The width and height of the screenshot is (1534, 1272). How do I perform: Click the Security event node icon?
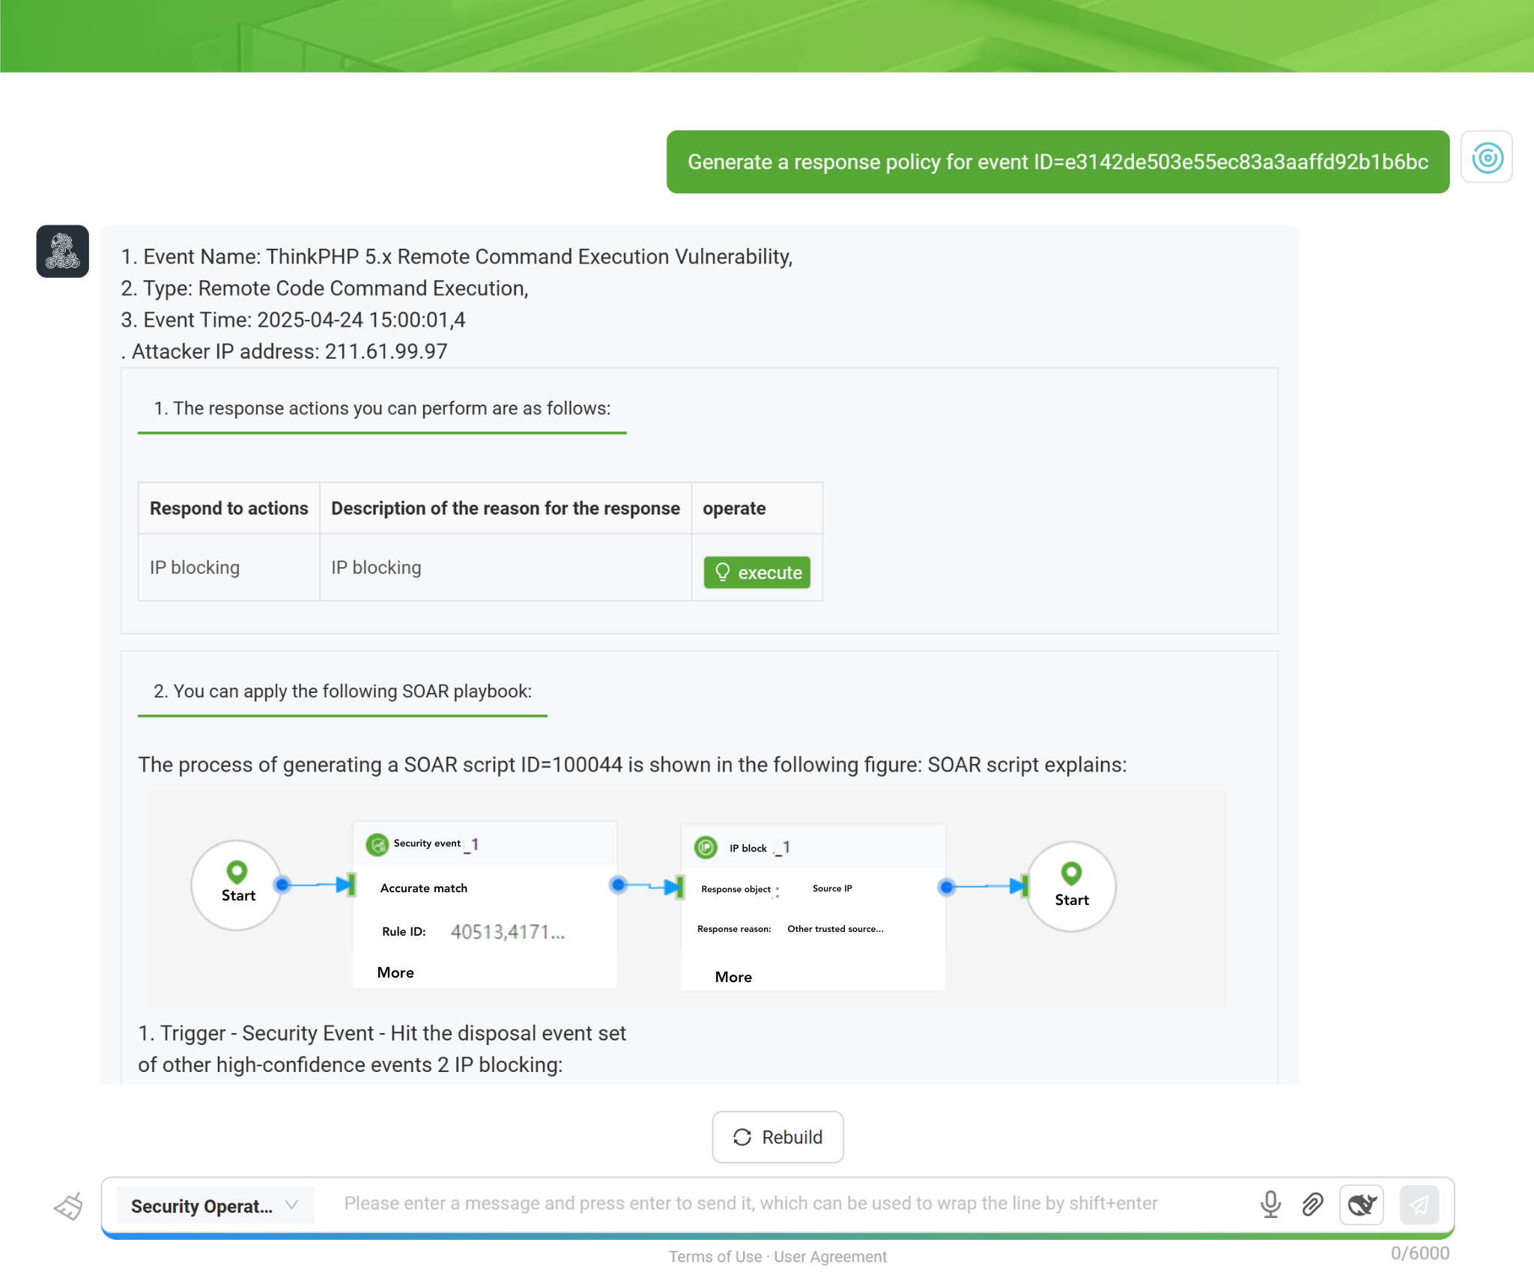[377, 844]
